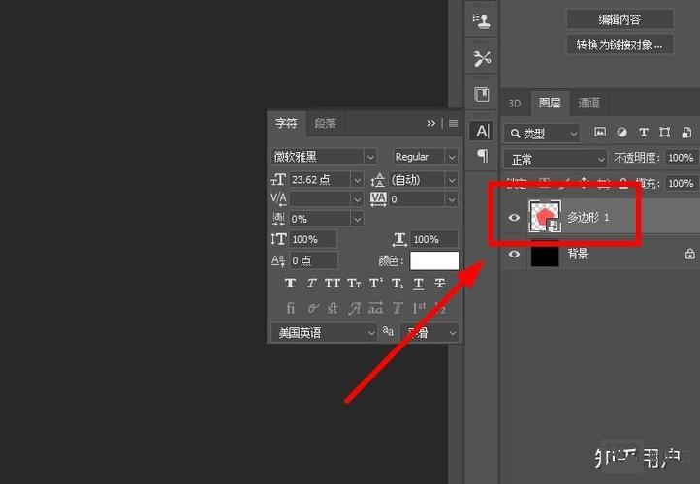Open the Clone Source panel icon
The height and width of the screenshot is (484, 700).
pyautogui.click(x=482, y=20)
